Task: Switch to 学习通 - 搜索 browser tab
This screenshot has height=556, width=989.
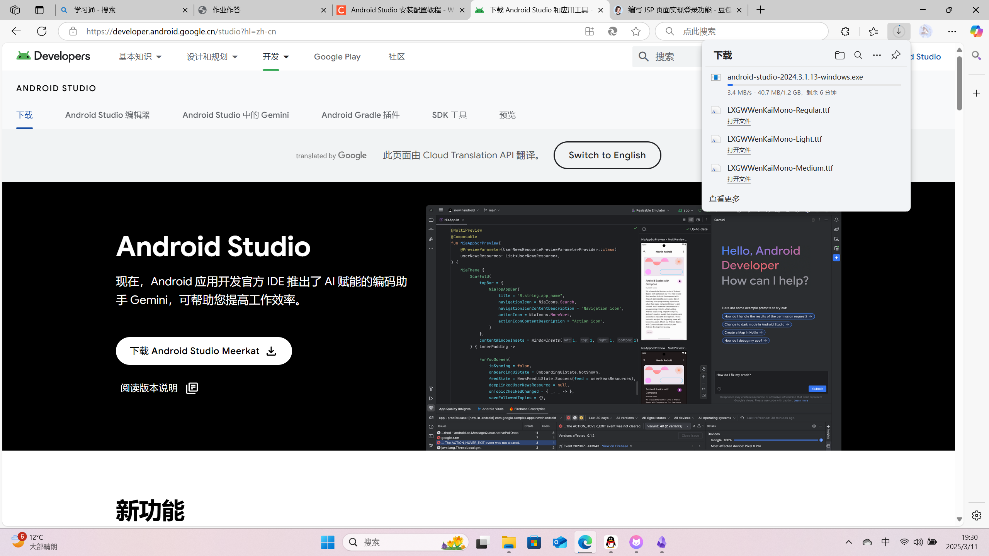Action: pyautogui.click(x=124, y=10)
